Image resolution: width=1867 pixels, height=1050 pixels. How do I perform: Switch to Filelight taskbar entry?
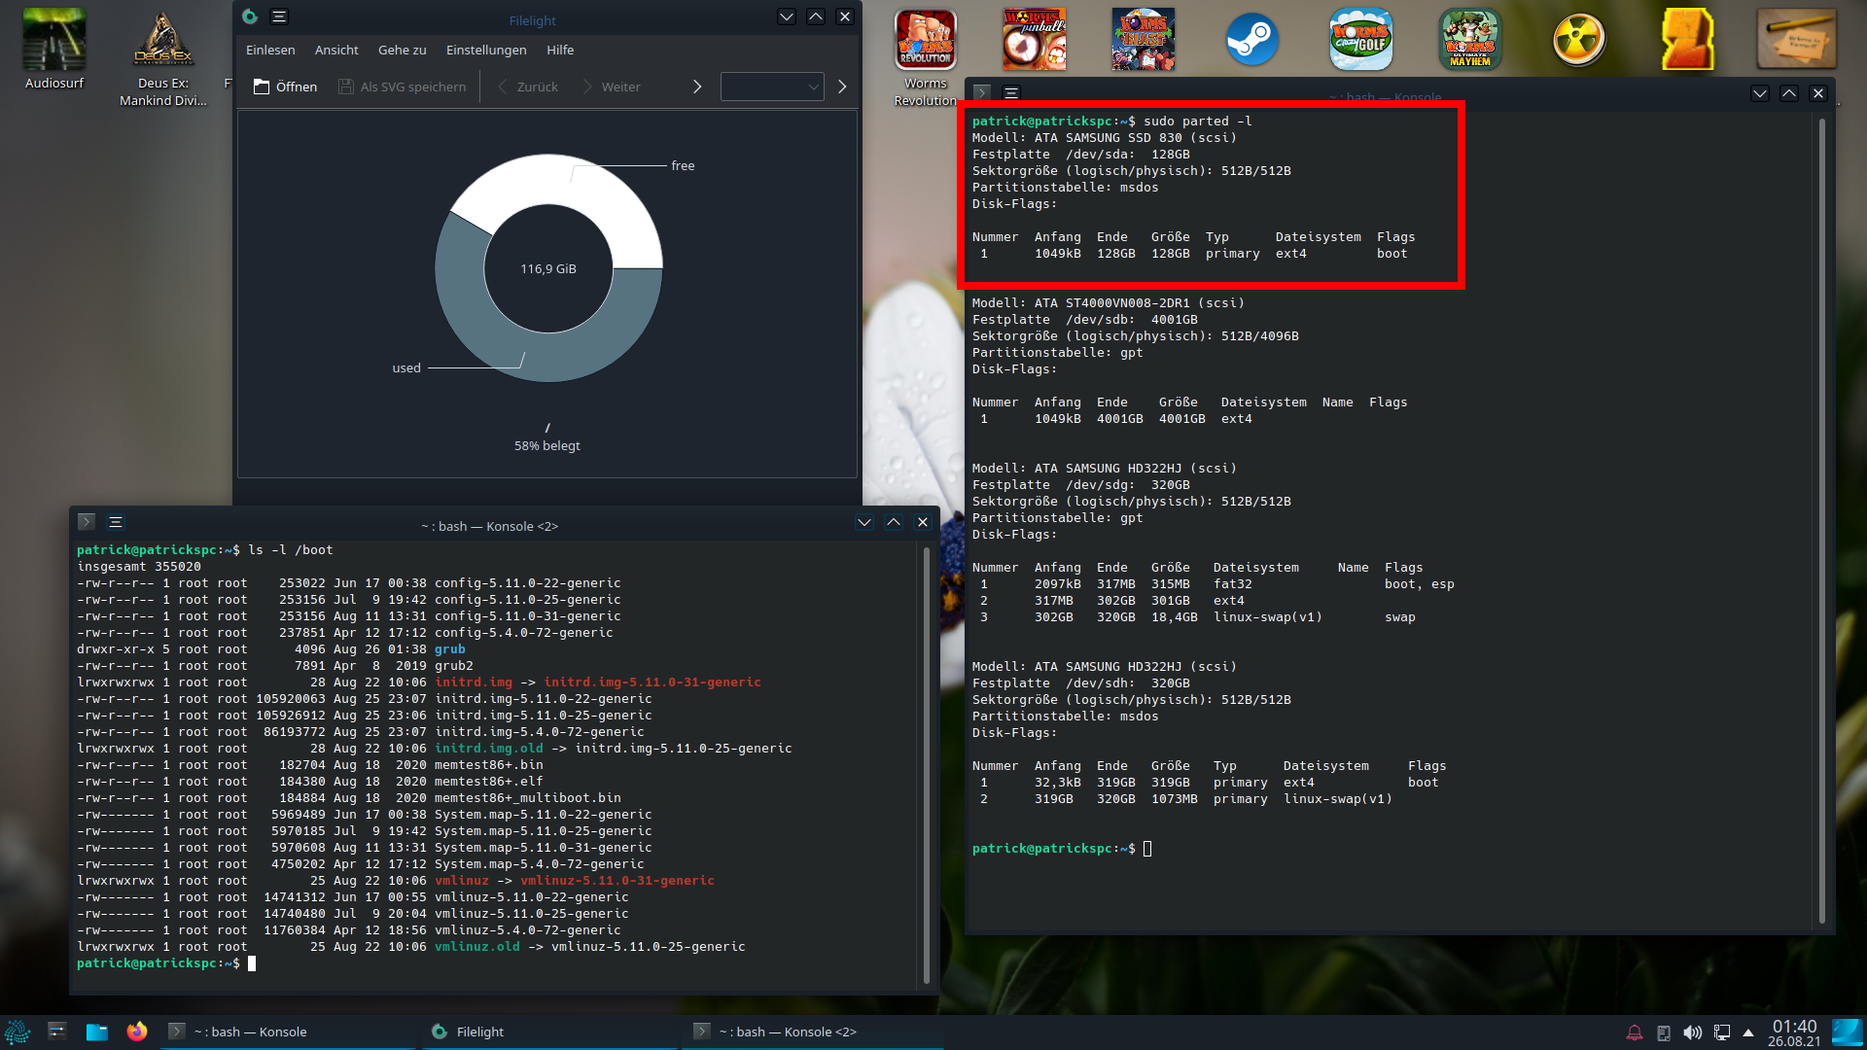point(480,1032)
